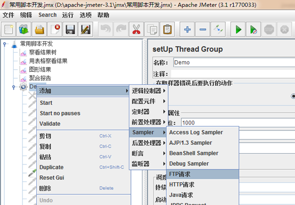Choose Validate in the context menu
Viewport: 295px width, 205px height.
(x=83, y=124)
